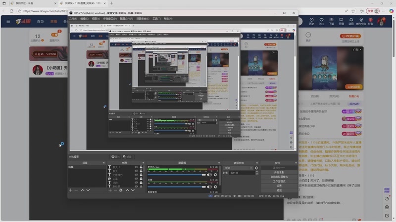Open OBS 场景集合(S) menu
The height and width of the screenshot is (222, 396).
click(x=143, y=19)
